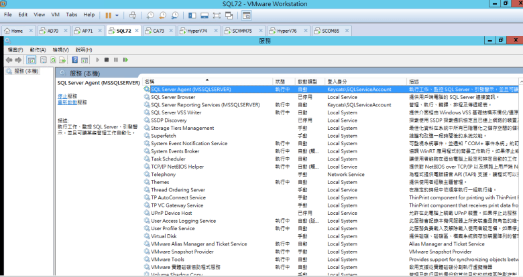523x277 pixels.
Task: Click the Stop Service square toolbar icon
Action: tap(107, 60)
